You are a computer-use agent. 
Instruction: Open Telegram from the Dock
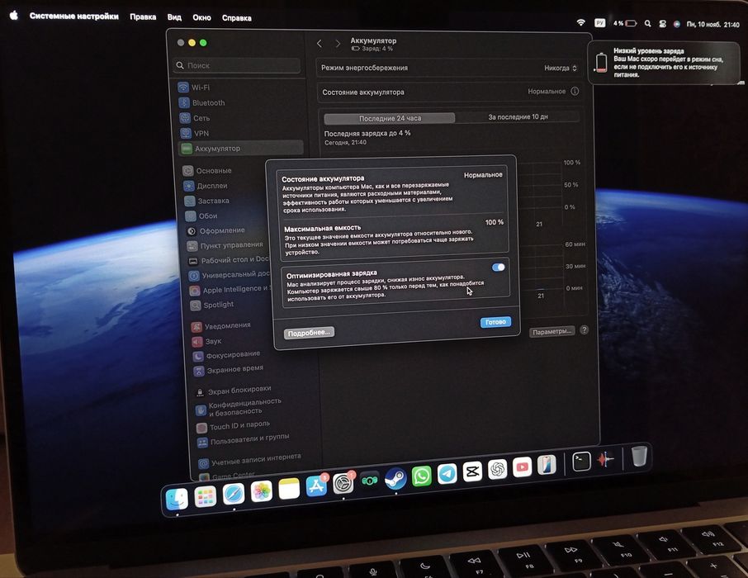click(447, 473)
